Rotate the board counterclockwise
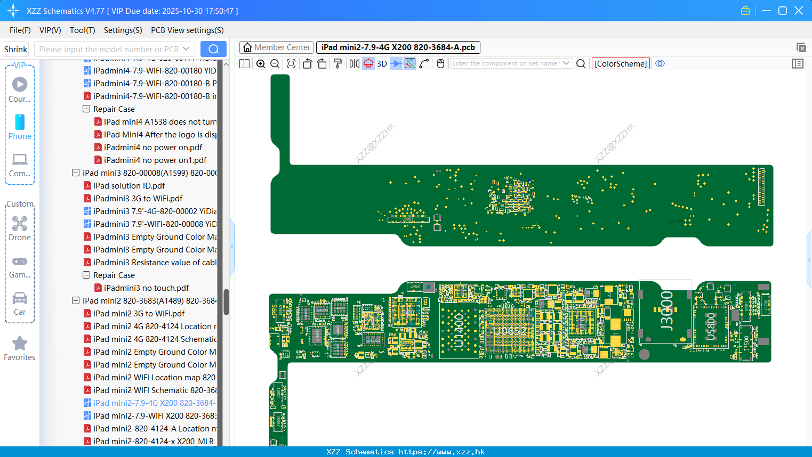The image size is (812, 457). (x=307, y=63)
